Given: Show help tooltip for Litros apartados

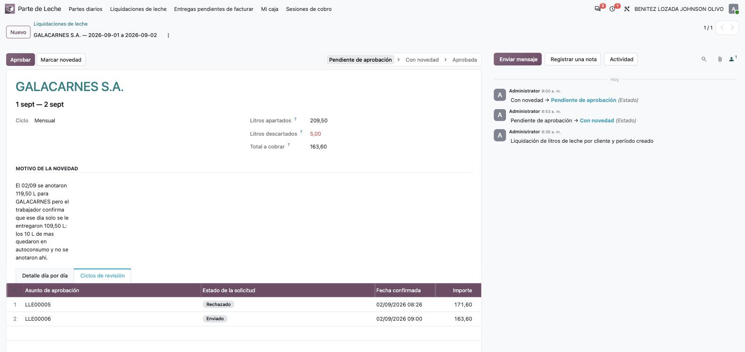Looking at the screenshot, I should pyautogui.click(x=295, y=120).
